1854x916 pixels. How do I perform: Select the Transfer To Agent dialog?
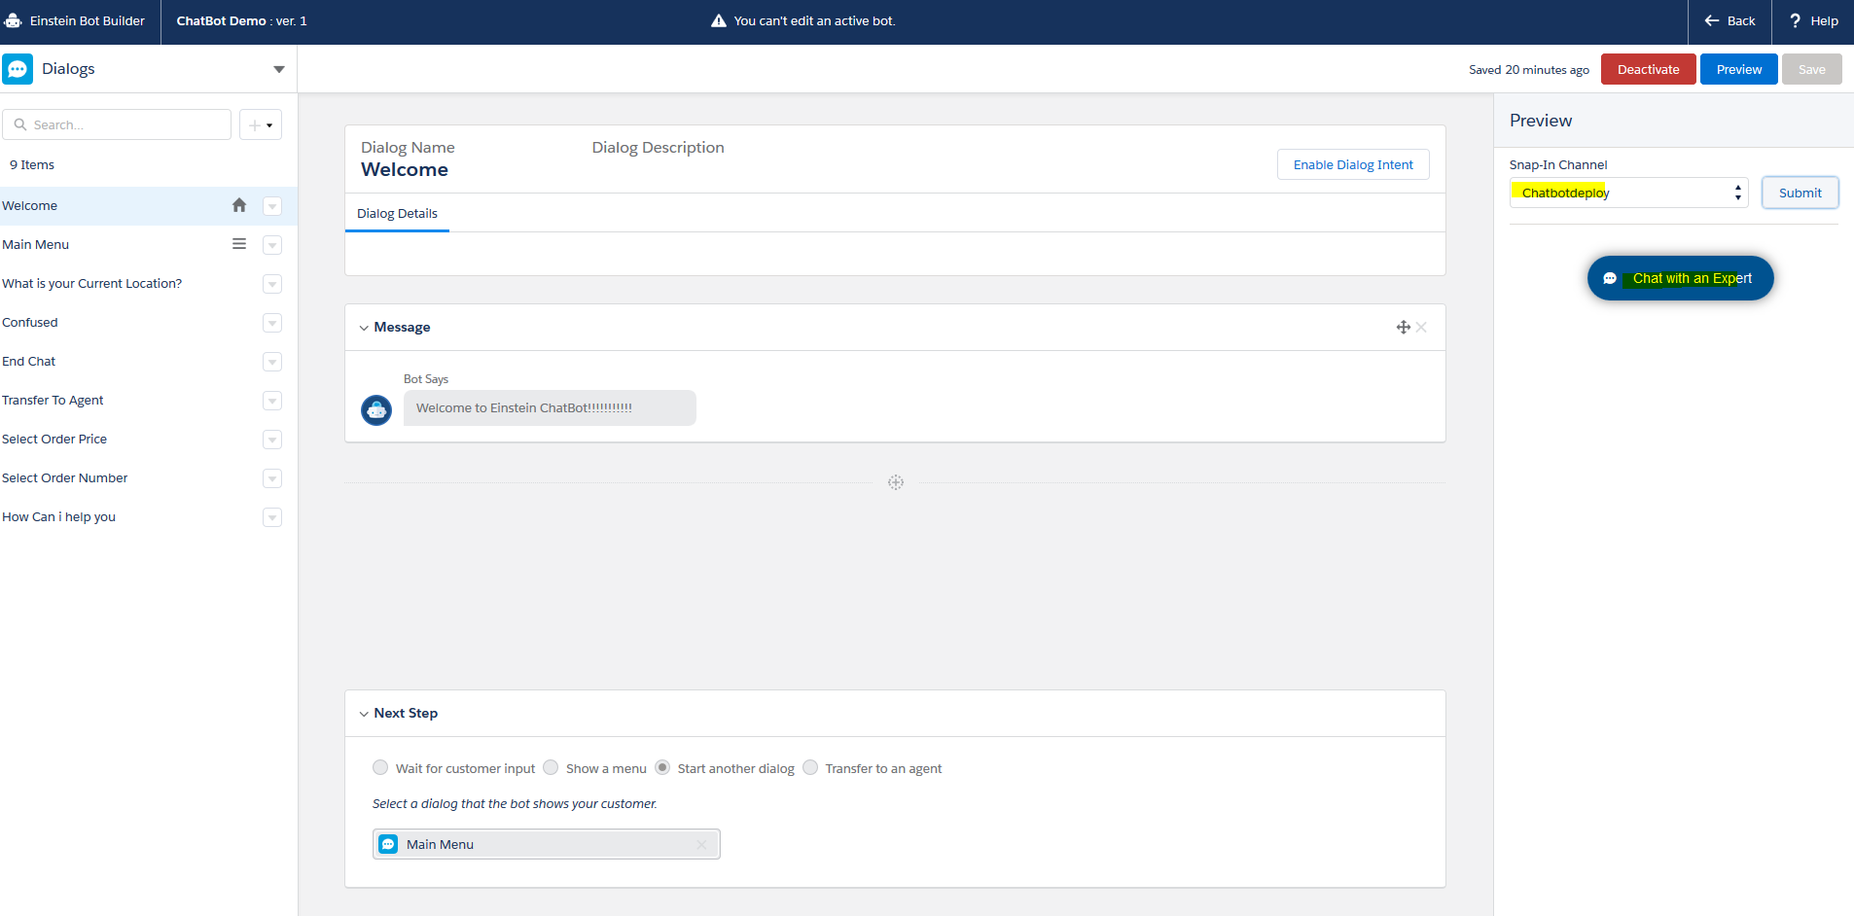pos(148,400)
